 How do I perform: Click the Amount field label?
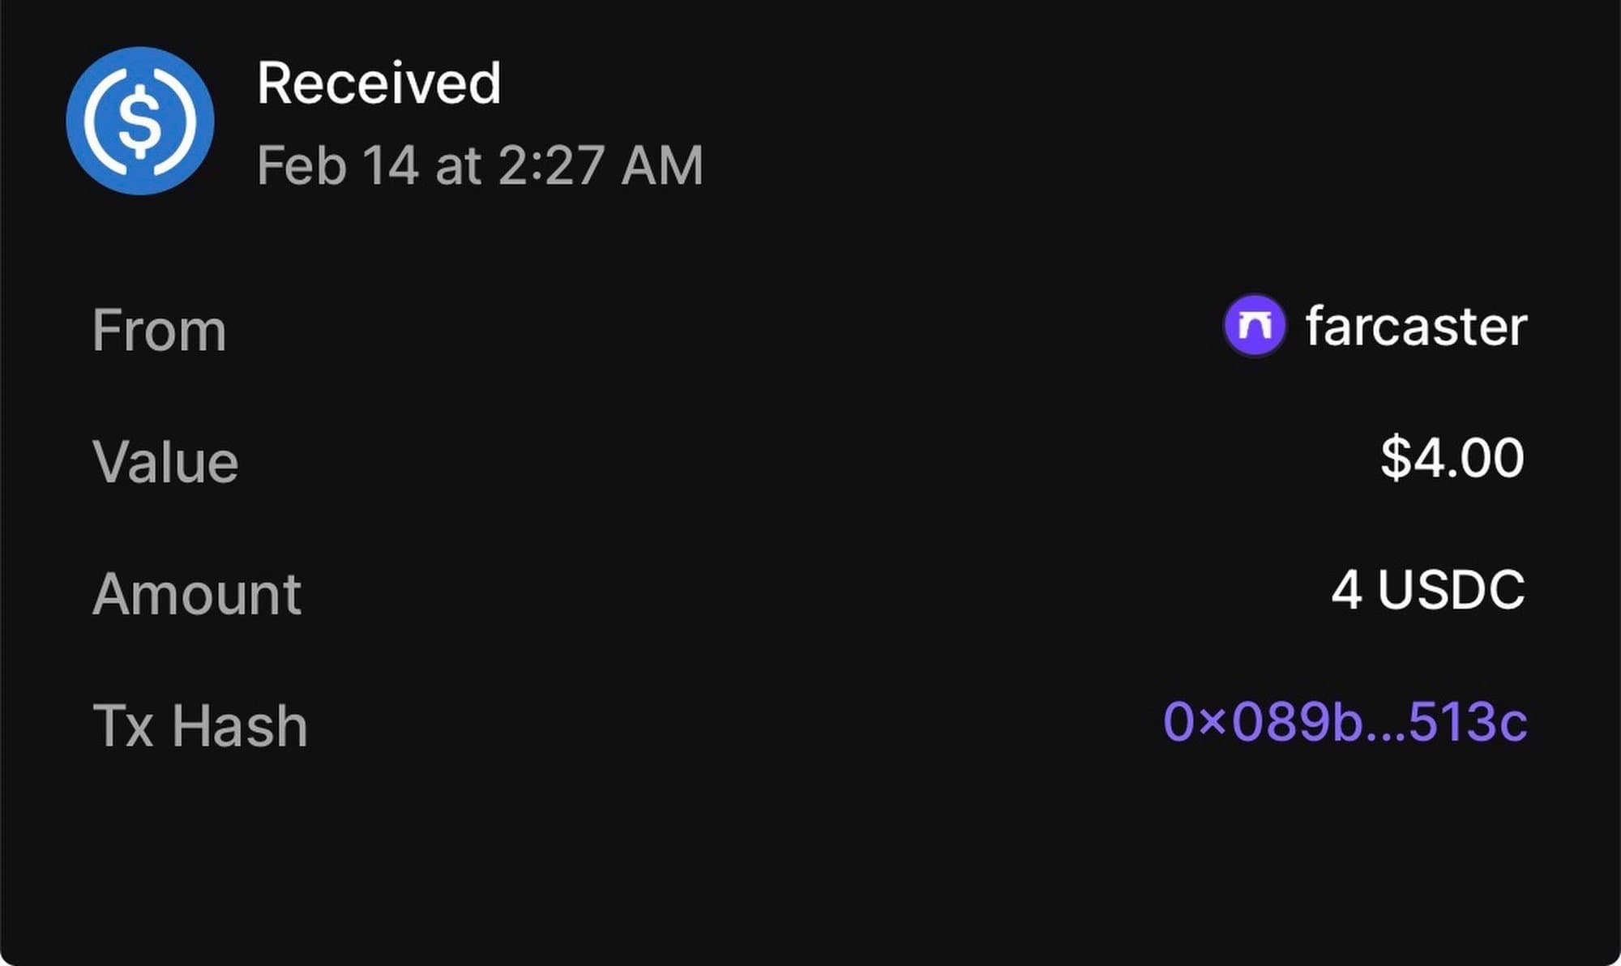pyautogui.click(x=197, y=594)
